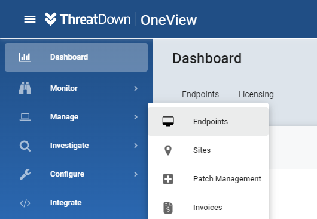This screenshot has width=317, height=219.
Task: Click the OneView title text
Action: click(169, 20)
